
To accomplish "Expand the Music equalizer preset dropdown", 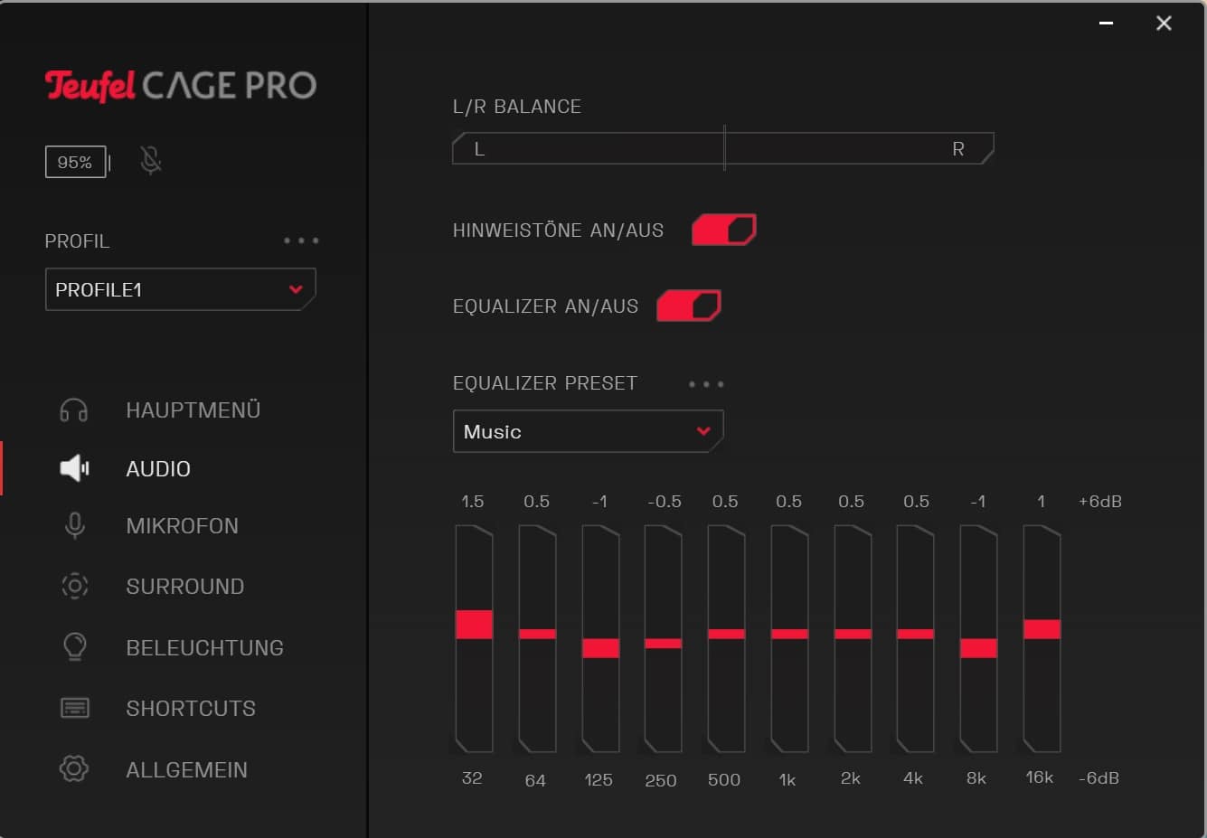I will [588, 432].
